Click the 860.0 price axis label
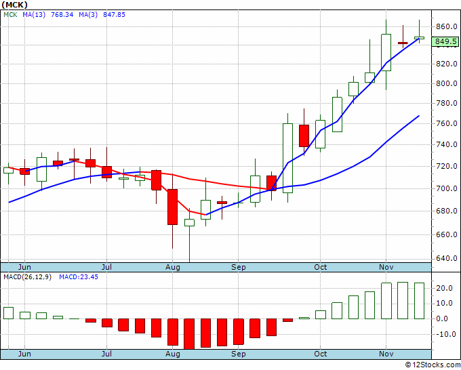Viewport: 461px width, 370px height. click(447, 26)
